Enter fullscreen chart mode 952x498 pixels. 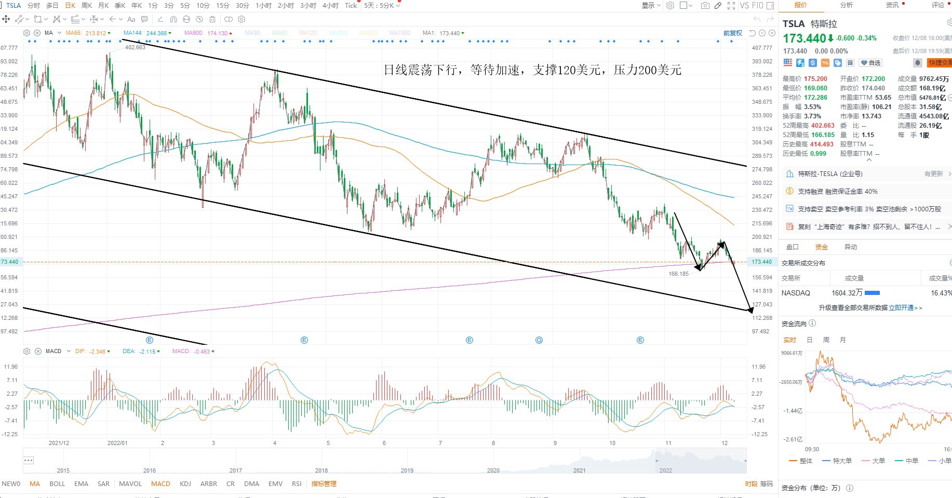[x=731, y=6]
